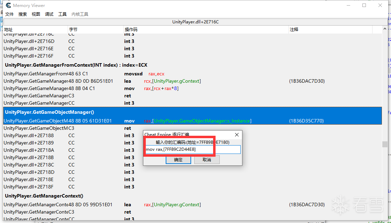Click the Cheat Engine logo in title bar
Viewport: 391px width, 223px height.
point(8,5)
